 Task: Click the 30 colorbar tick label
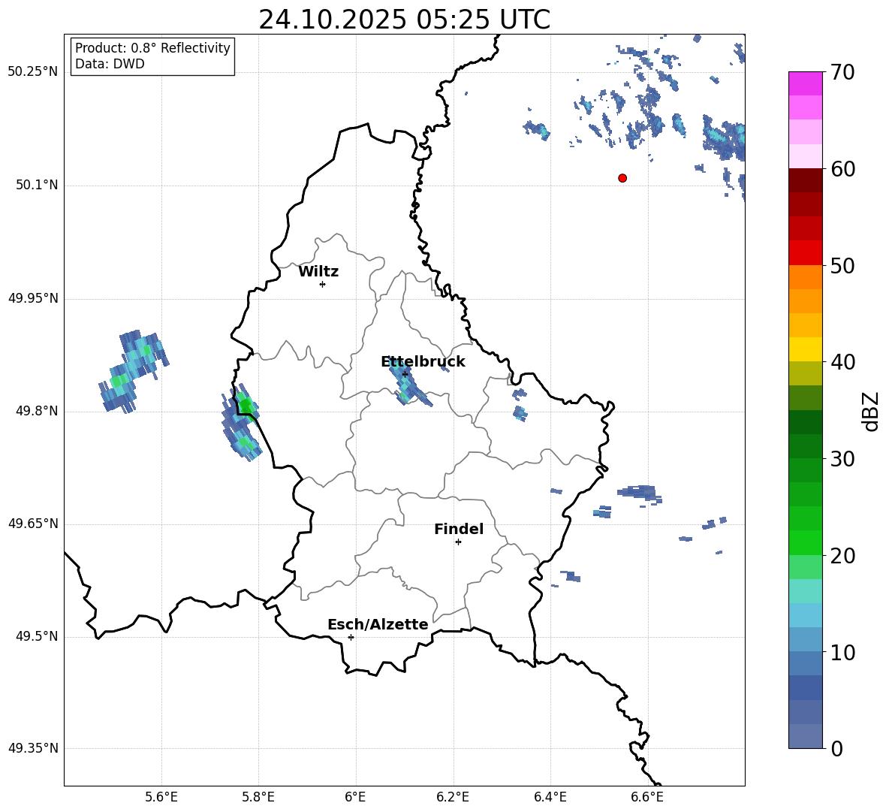click(x=842, y=459)
